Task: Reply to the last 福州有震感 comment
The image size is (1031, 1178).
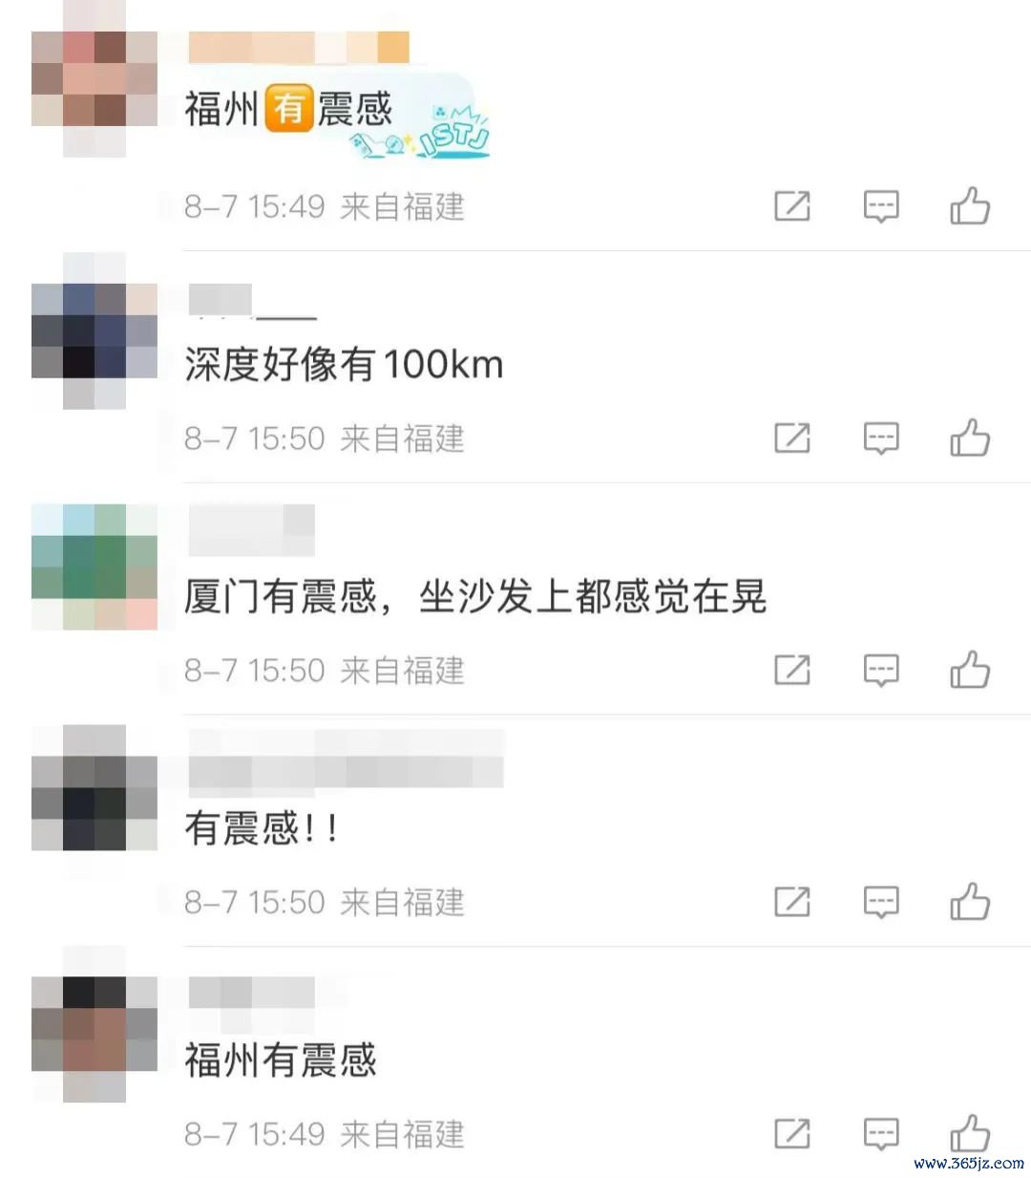Action: [880, 1134]
